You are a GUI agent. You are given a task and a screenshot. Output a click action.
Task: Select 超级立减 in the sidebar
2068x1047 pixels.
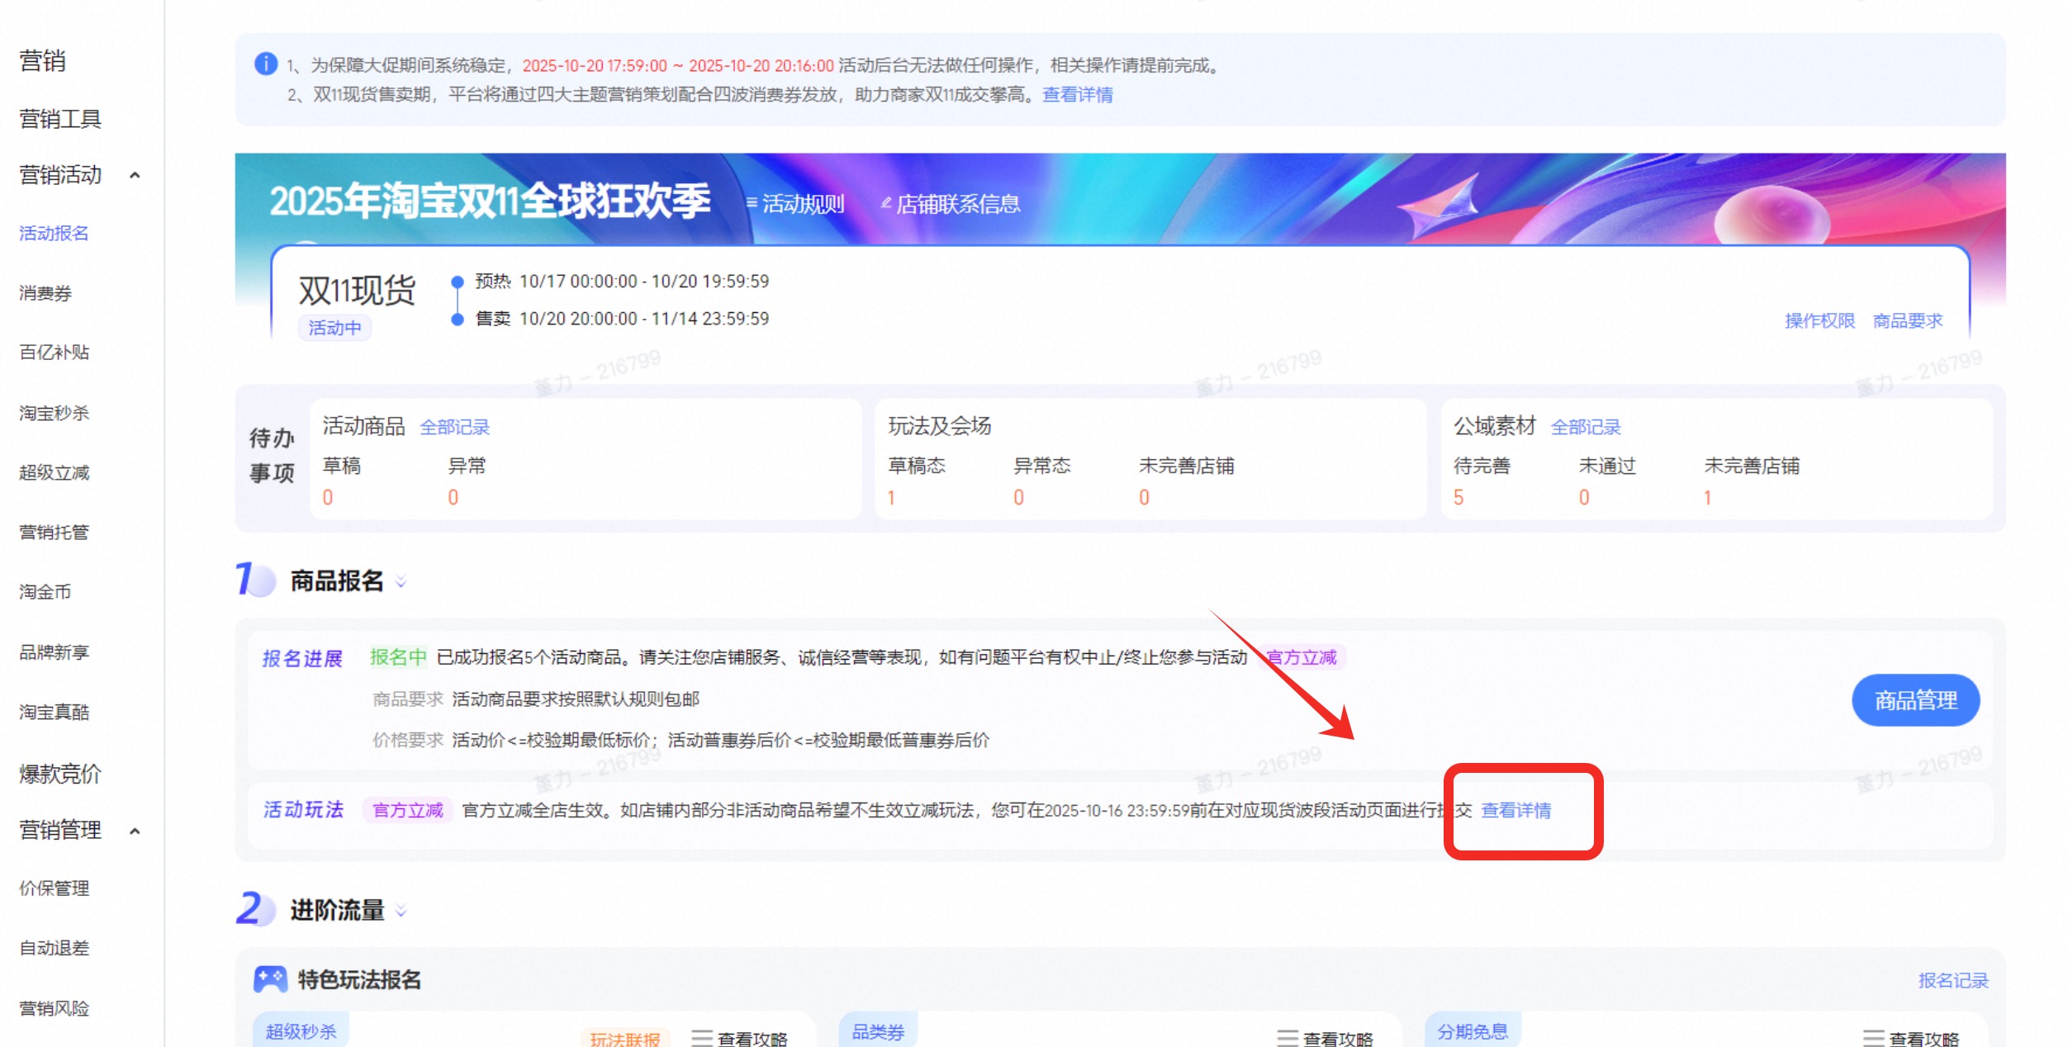click(54, 472)
